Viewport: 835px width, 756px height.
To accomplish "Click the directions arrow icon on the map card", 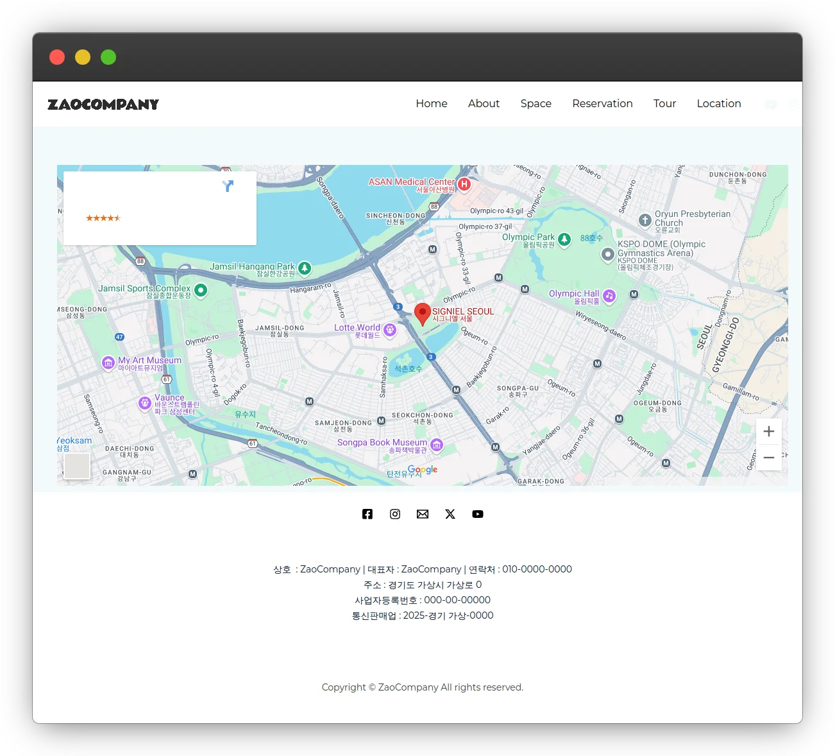I will point(228,186).
